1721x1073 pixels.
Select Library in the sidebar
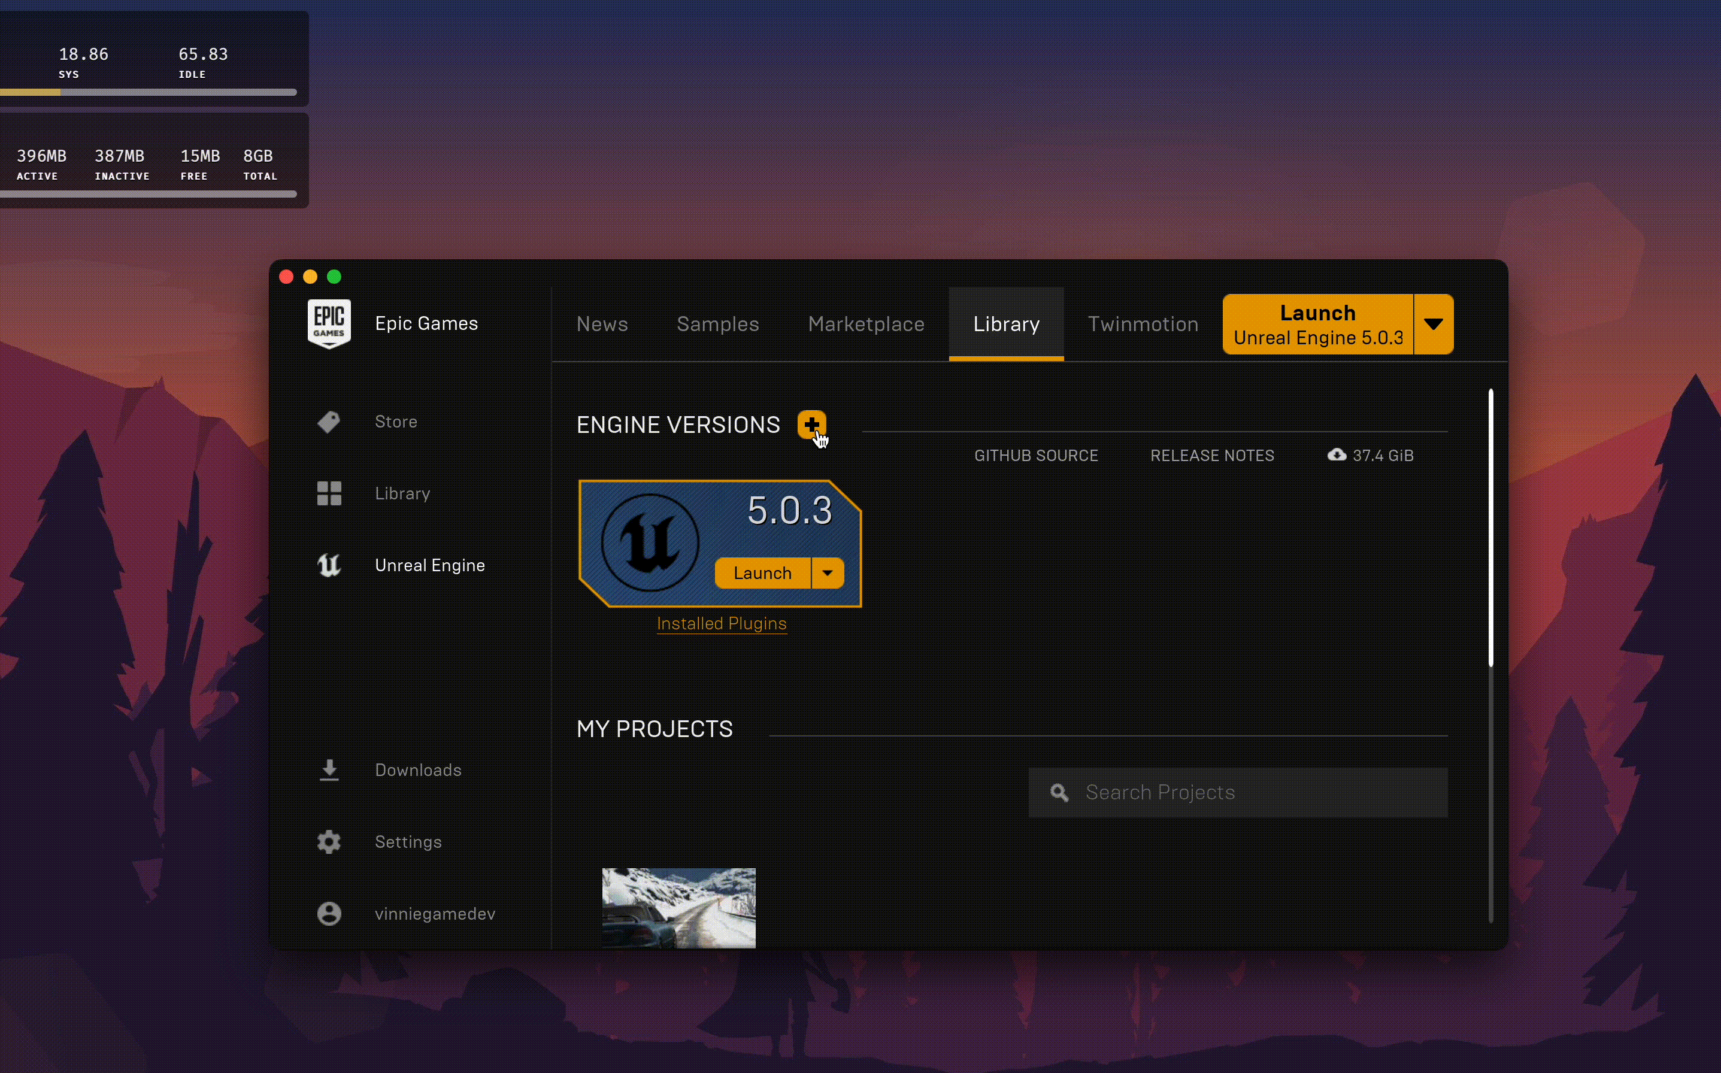[x=402, y=493]
